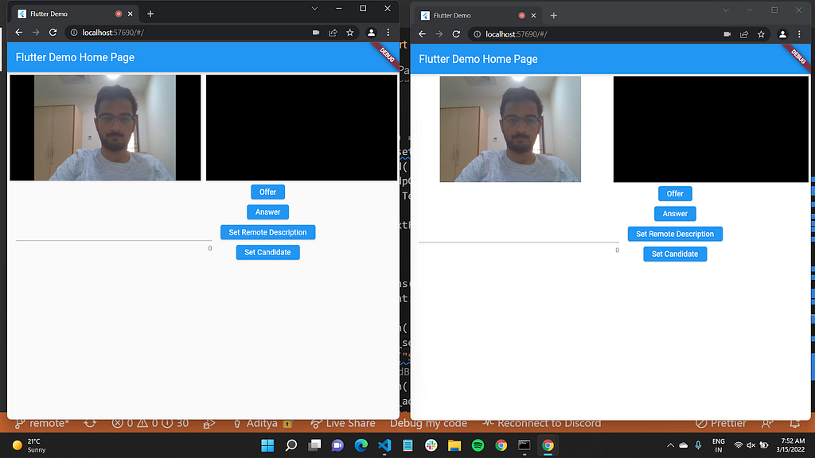Open camera permission icon in left address bar
The image size is (815, 458).
(316, 32)
